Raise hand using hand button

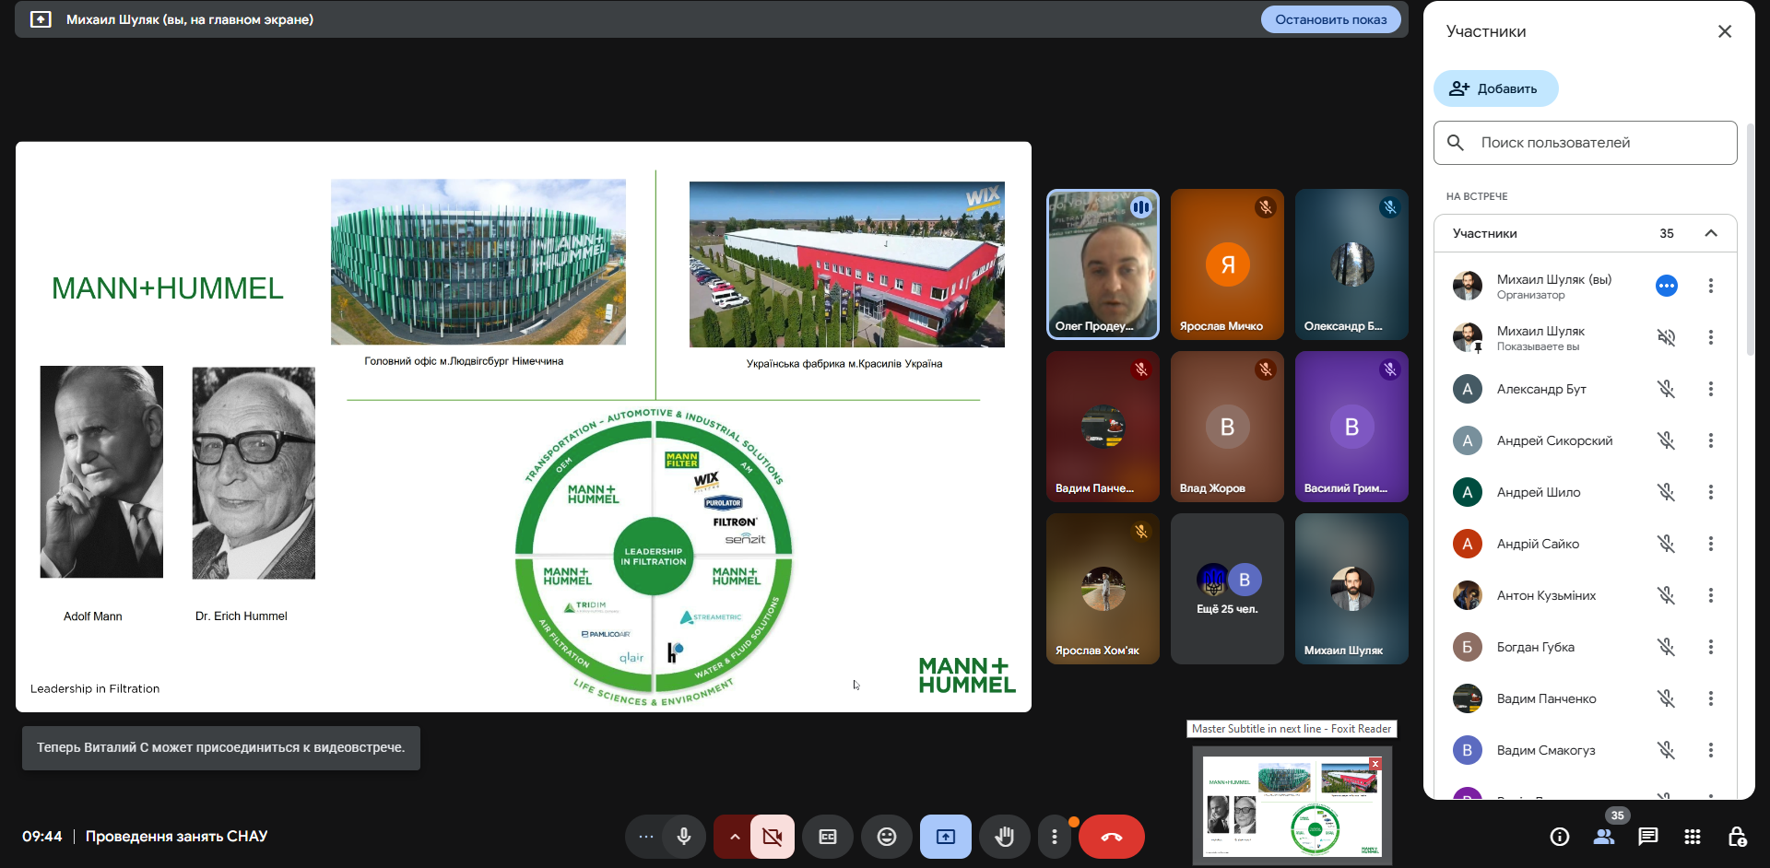(1005, 837)
